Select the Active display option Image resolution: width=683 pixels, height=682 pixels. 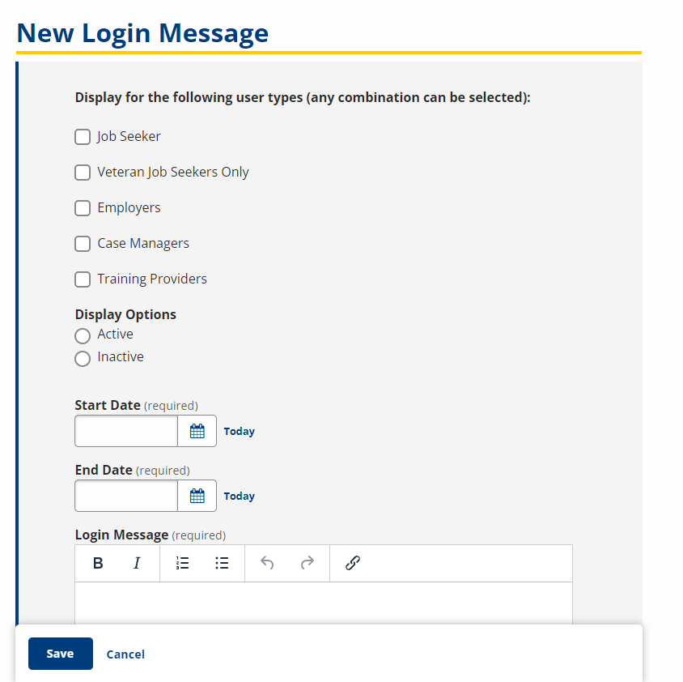83,335
